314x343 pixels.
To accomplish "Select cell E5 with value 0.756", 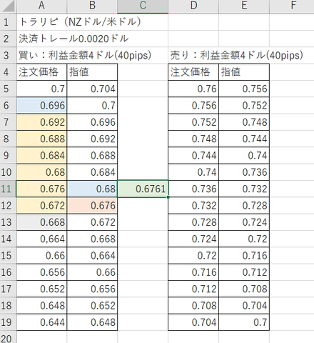I will [244, 89].
